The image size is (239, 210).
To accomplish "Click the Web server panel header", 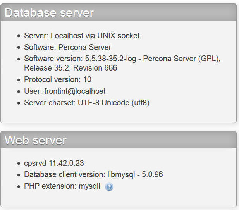I will pyautogui.click(x=119, y=140).
